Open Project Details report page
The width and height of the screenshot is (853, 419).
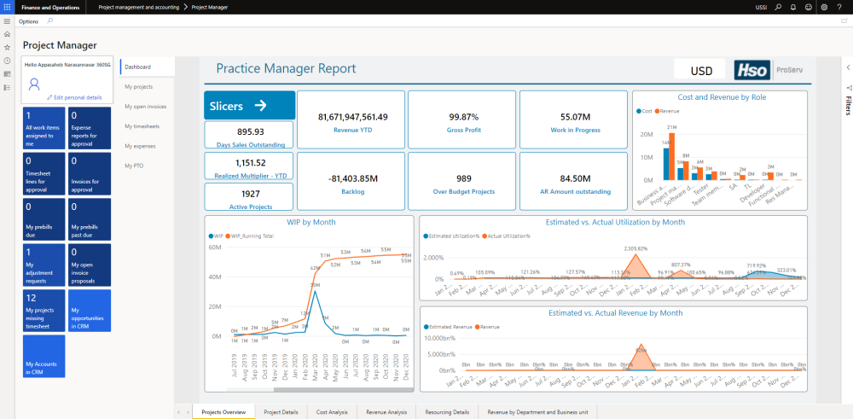click(281, 412)
